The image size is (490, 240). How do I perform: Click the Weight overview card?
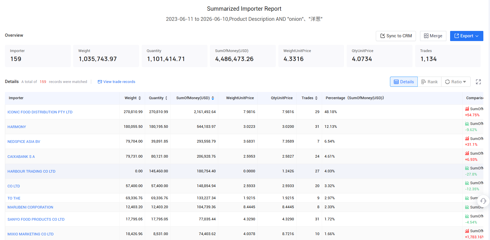[106, 56]
